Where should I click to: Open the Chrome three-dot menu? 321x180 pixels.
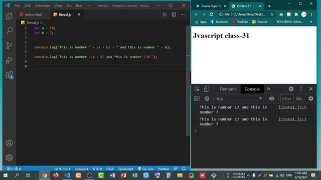(311, 14)
